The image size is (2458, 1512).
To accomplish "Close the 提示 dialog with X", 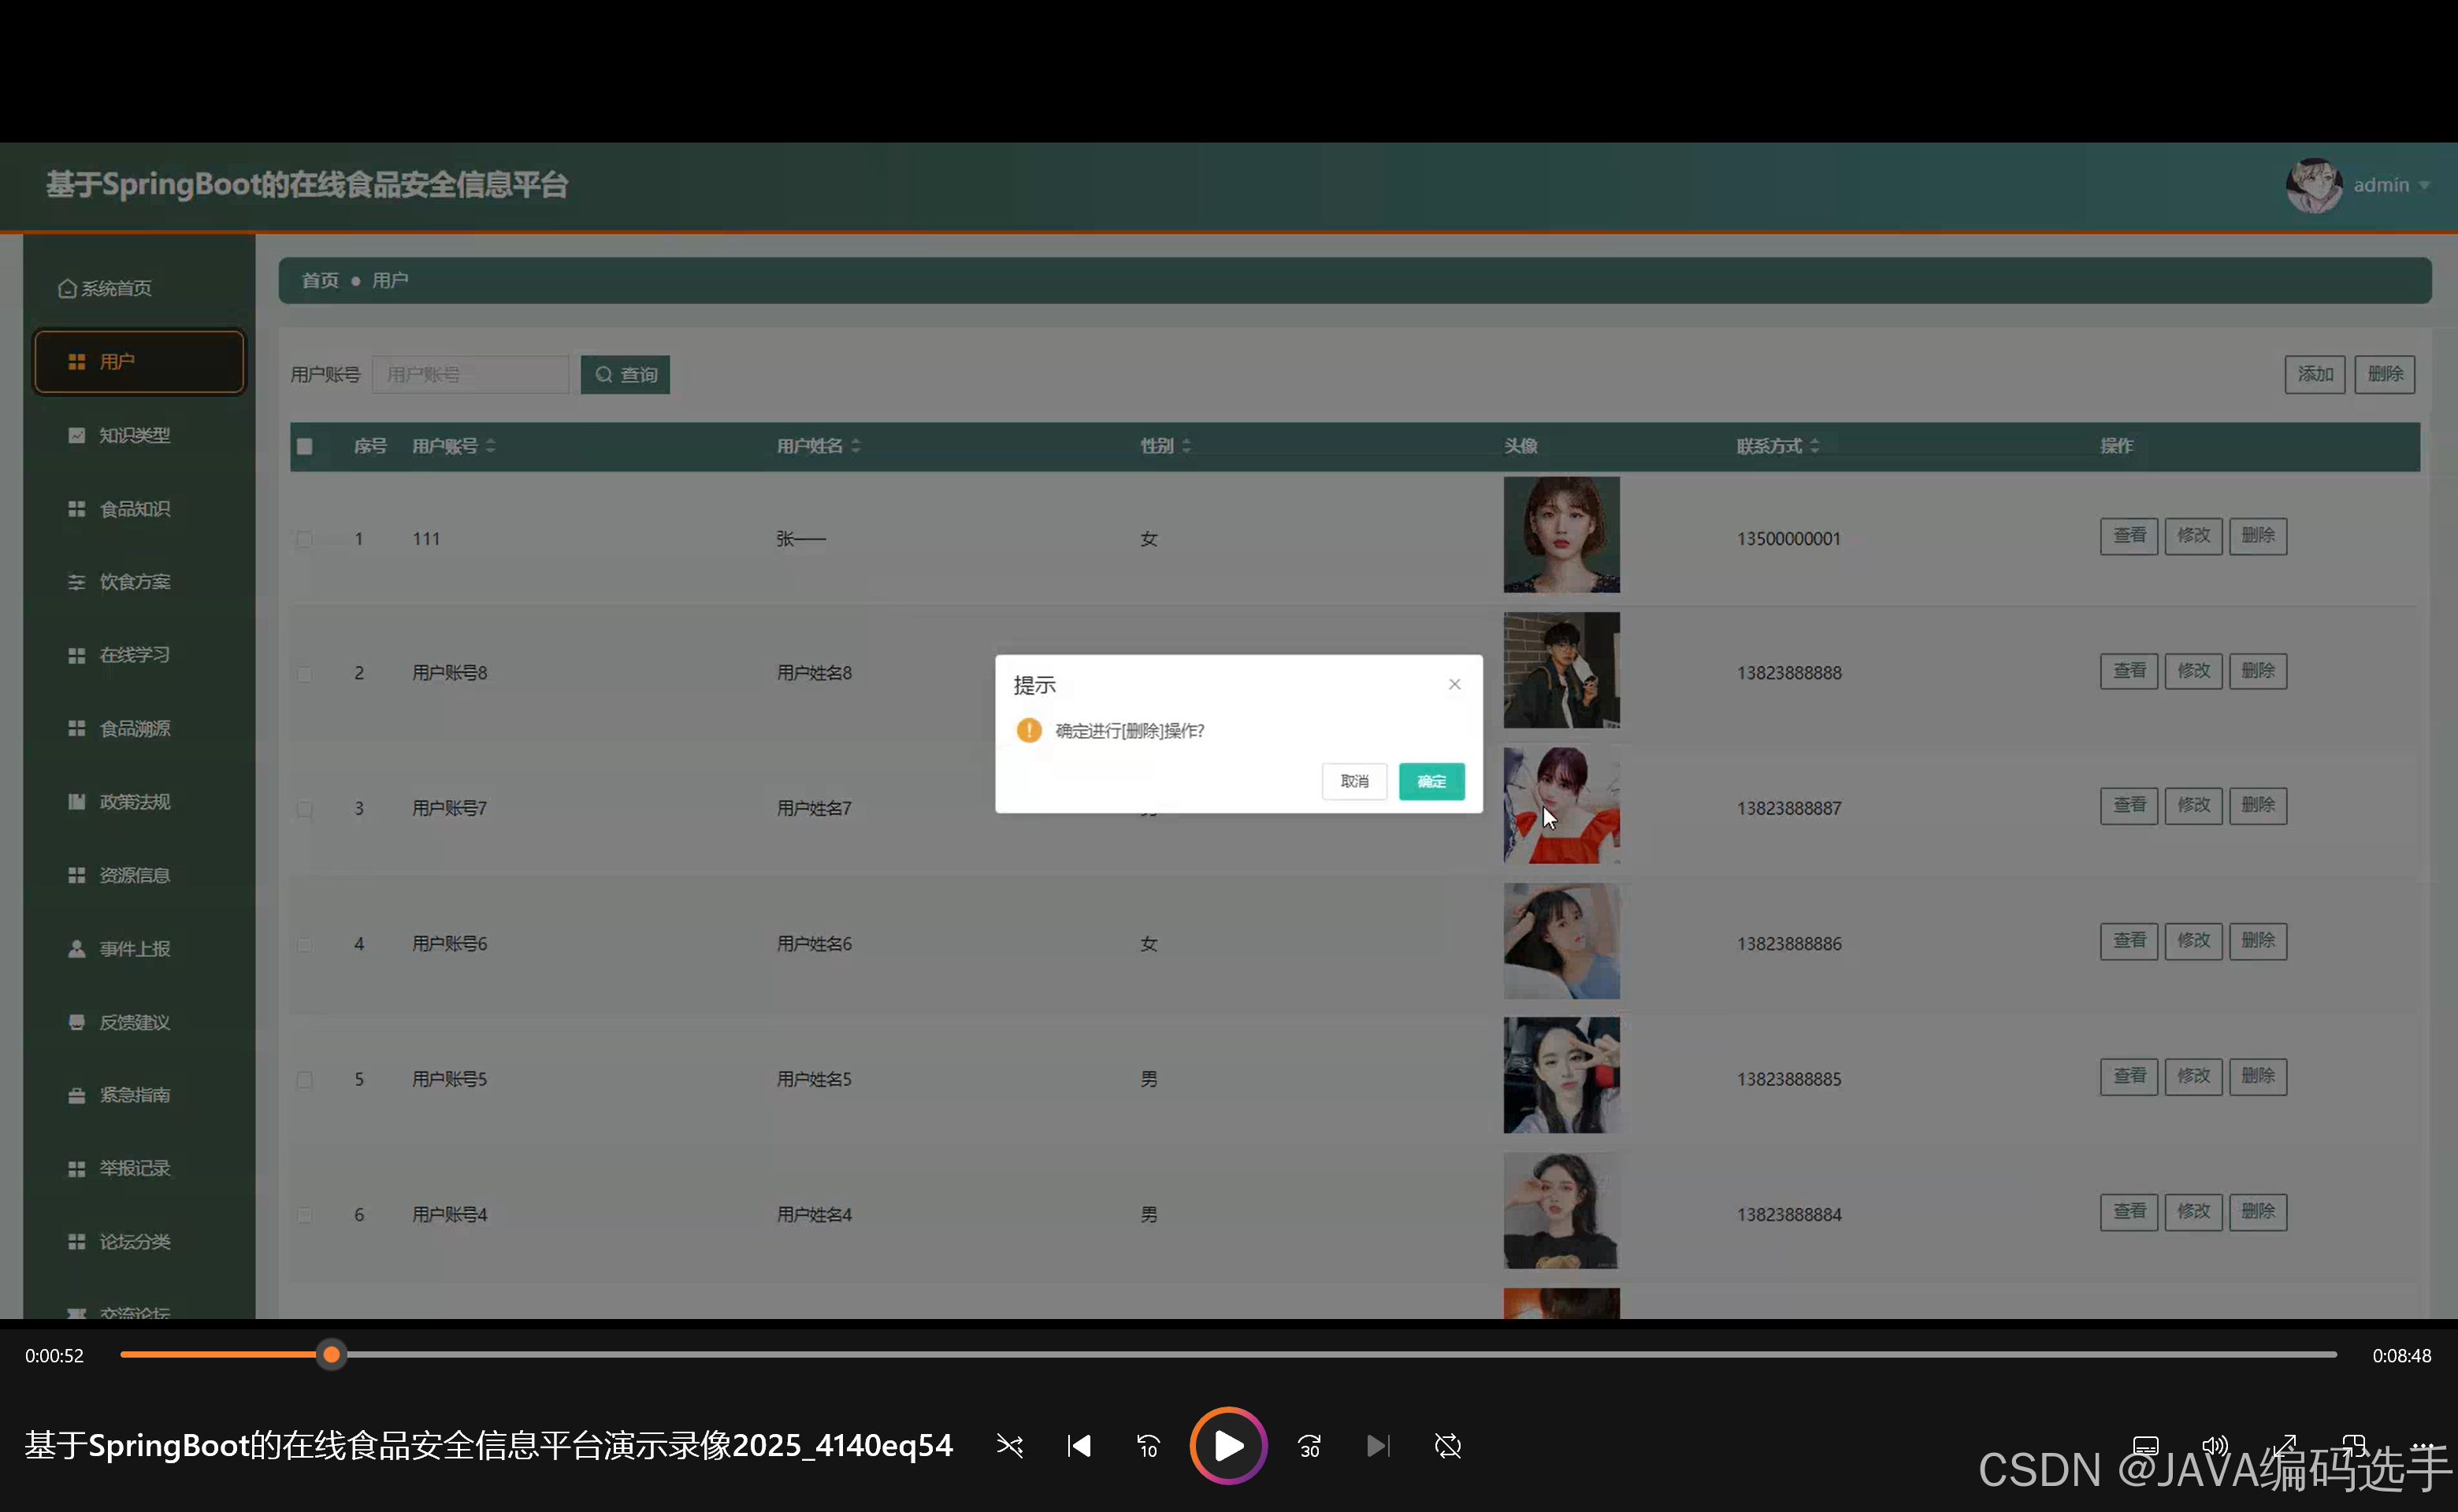I will [1454, 684].
